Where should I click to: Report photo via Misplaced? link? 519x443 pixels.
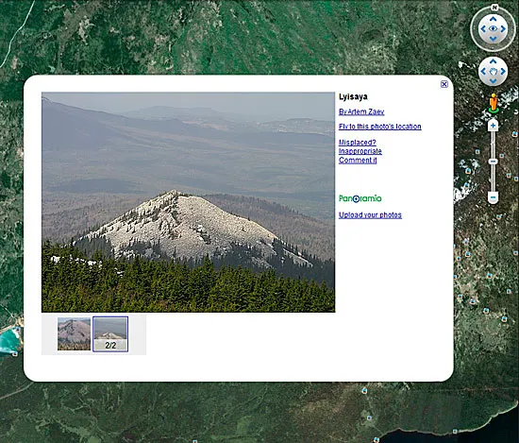pos(358,143)
